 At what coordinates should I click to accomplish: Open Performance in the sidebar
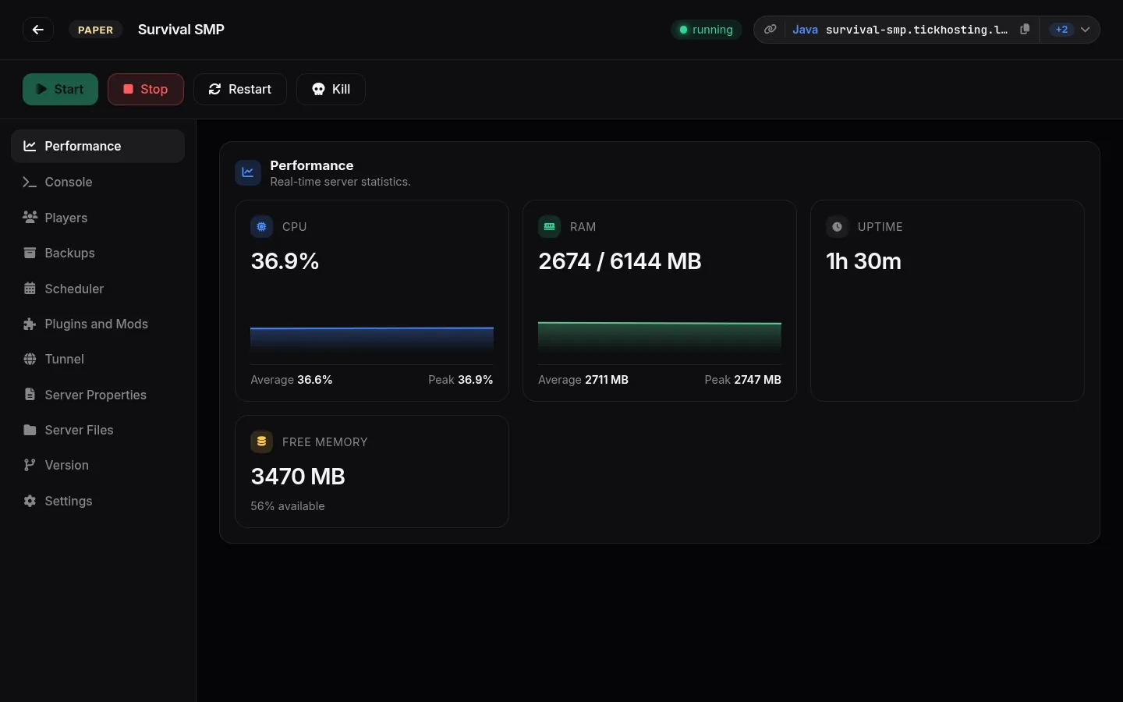(x=97, y=146)
